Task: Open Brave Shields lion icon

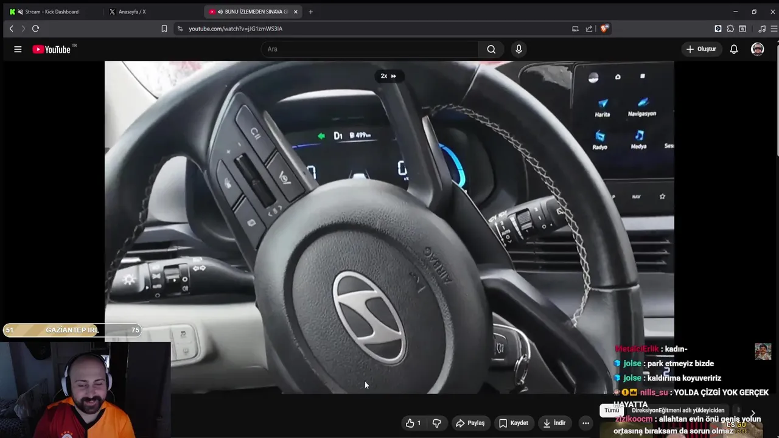Action: click(604, 29)
